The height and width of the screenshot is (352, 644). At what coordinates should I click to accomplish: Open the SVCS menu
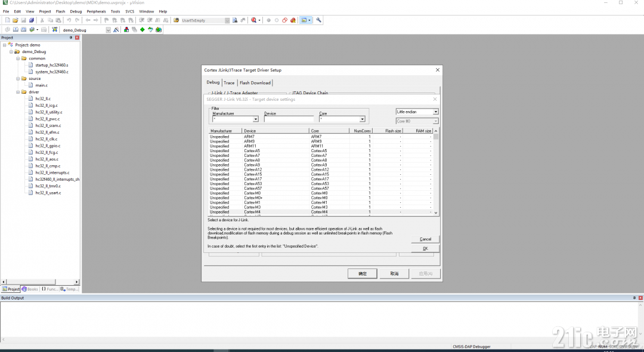click(x=130, y=11)
